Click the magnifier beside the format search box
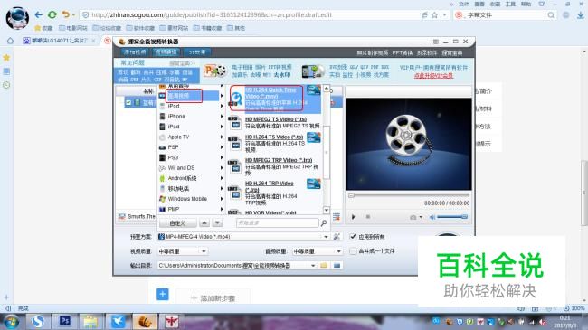The width and height of the screenshot is (588, 330). click(324, 222)
